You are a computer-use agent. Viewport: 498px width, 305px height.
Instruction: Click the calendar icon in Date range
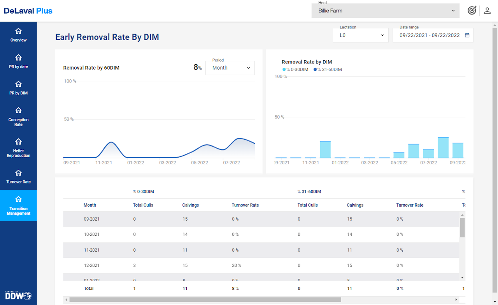click(467, 35)
